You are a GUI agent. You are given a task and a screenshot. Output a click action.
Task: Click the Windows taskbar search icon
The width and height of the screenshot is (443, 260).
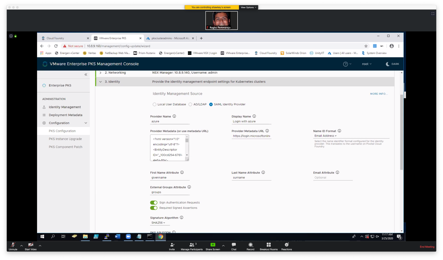[53, 237]
